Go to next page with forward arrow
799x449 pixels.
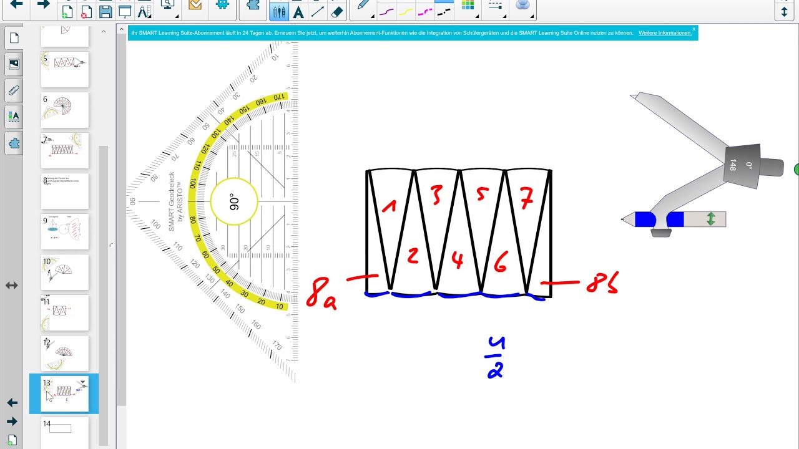43,5
